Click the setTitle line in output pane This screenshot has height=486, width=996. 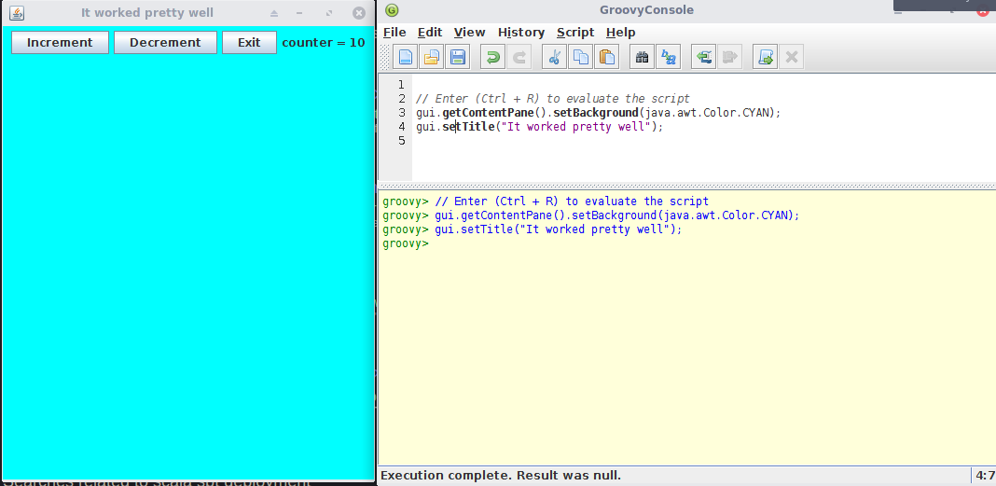point(533,229)
